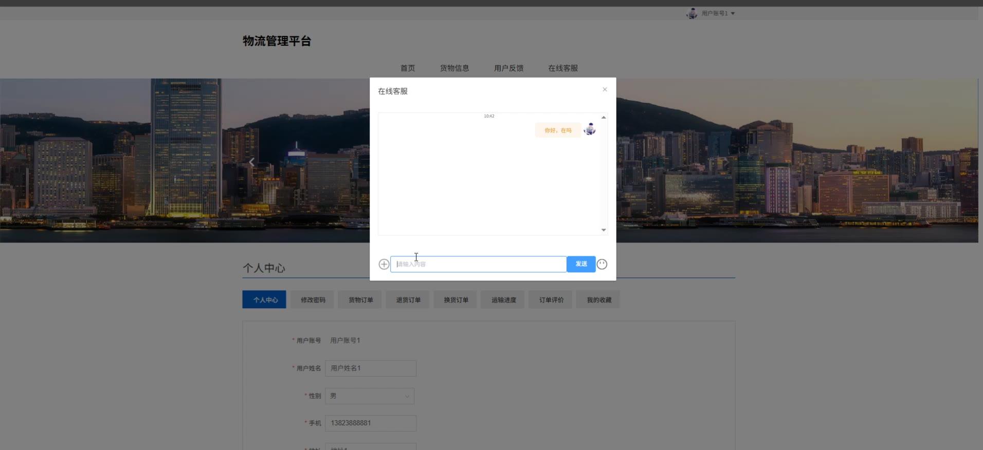Viewport: 983px width, 450px height.
Task: Click the 物流管理平台 site title
Action: pos(277,41)
